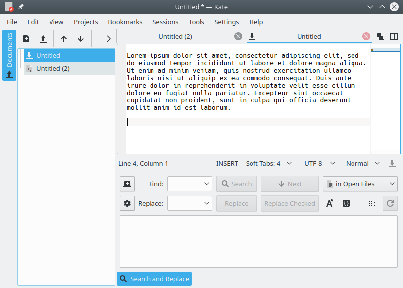Viewport: 403px width, 288px height.
Task: Open the View menu
Action: click(x=56, y=22)
